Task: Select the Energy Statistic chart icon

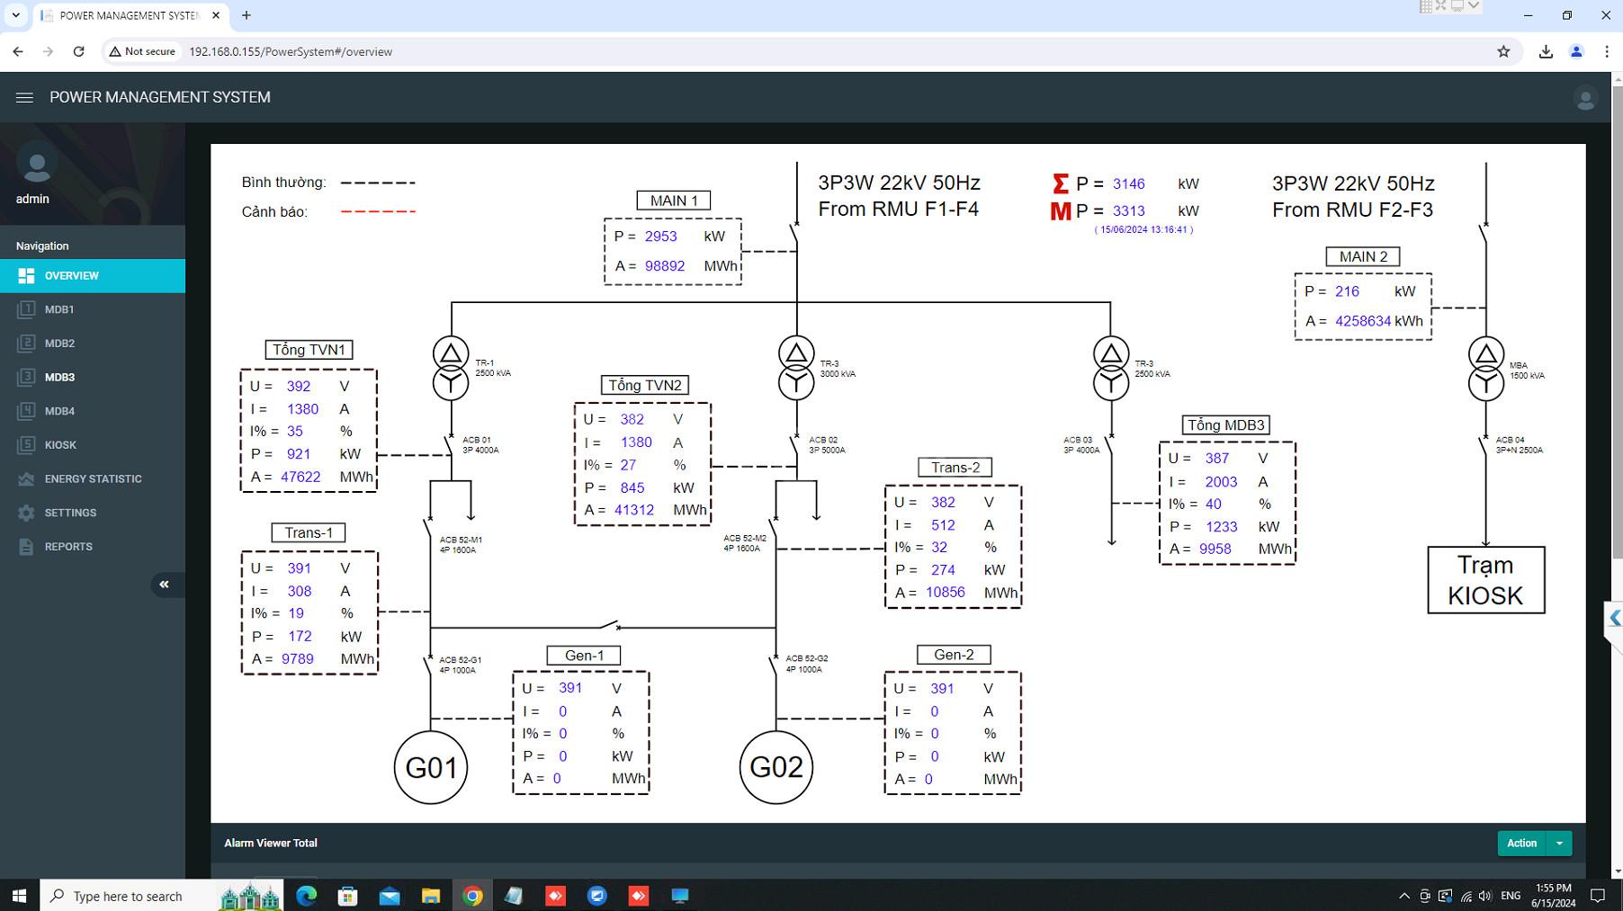Action: point(26,478)
